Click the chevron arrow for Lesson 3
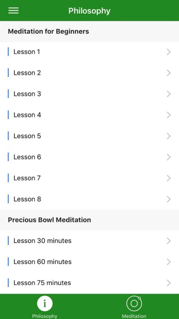Image resolution: width=179 pixels, height=319 pixels. click(x=168, y=94)
